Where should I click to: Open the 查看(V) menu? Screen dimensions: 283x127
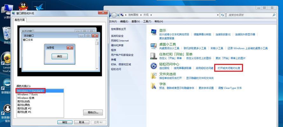click(136, 21)
